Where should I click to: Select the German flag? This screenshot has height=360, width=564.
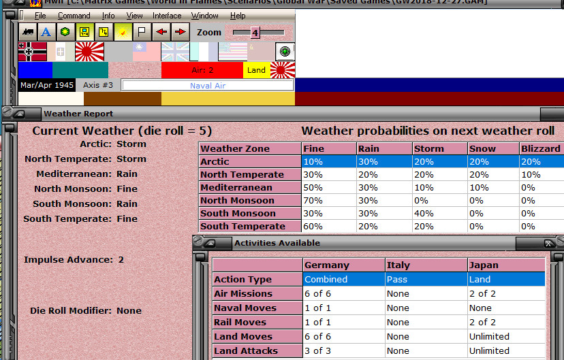[33, 51]
